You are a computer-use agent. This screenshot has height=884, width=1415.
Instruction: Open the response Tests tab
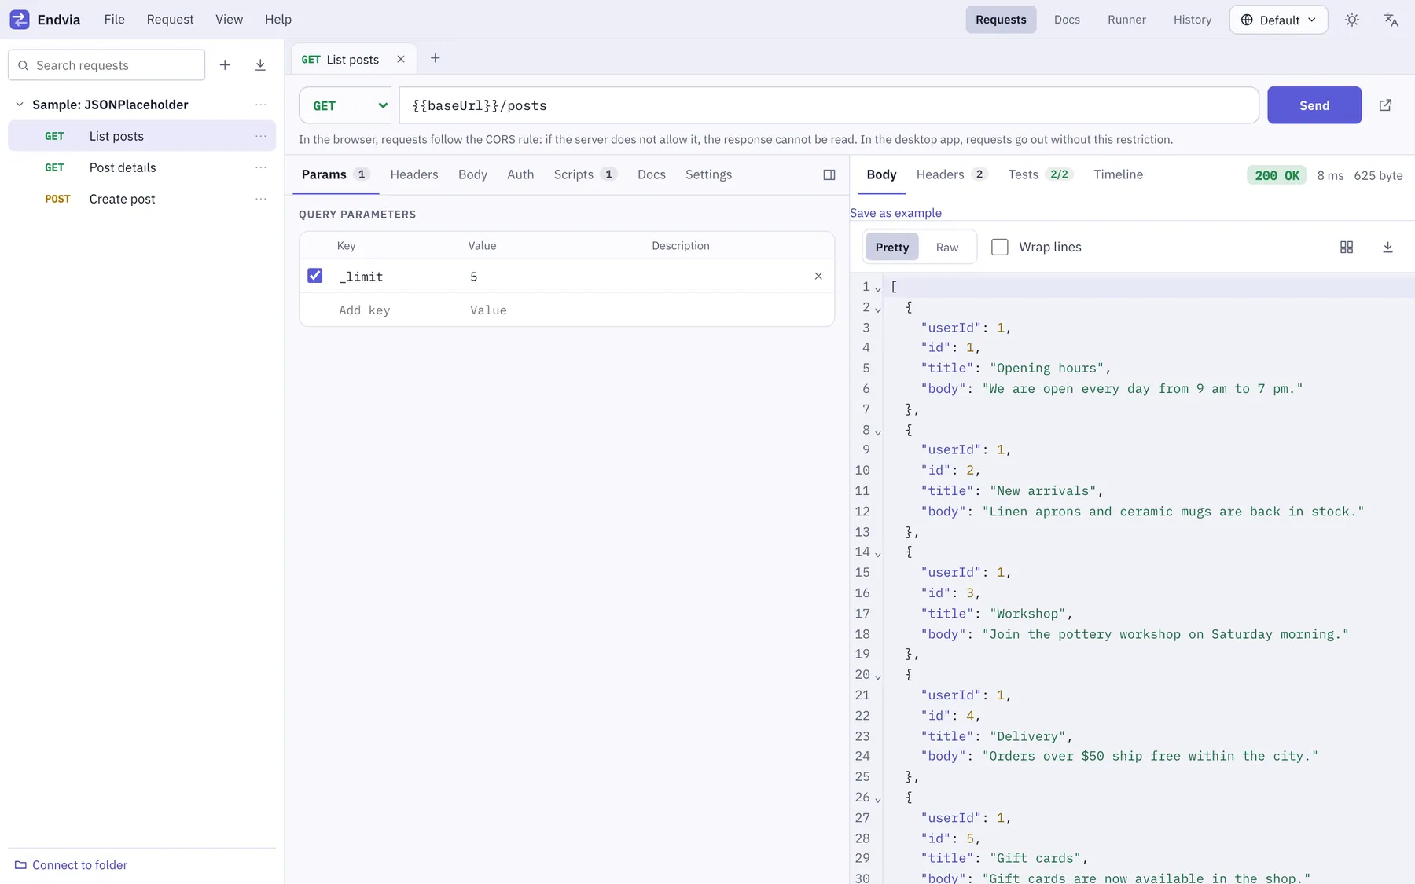click(1040, 174)
